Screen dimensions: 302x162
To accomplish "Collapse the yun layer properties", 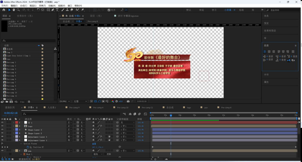I will [14, 151].
